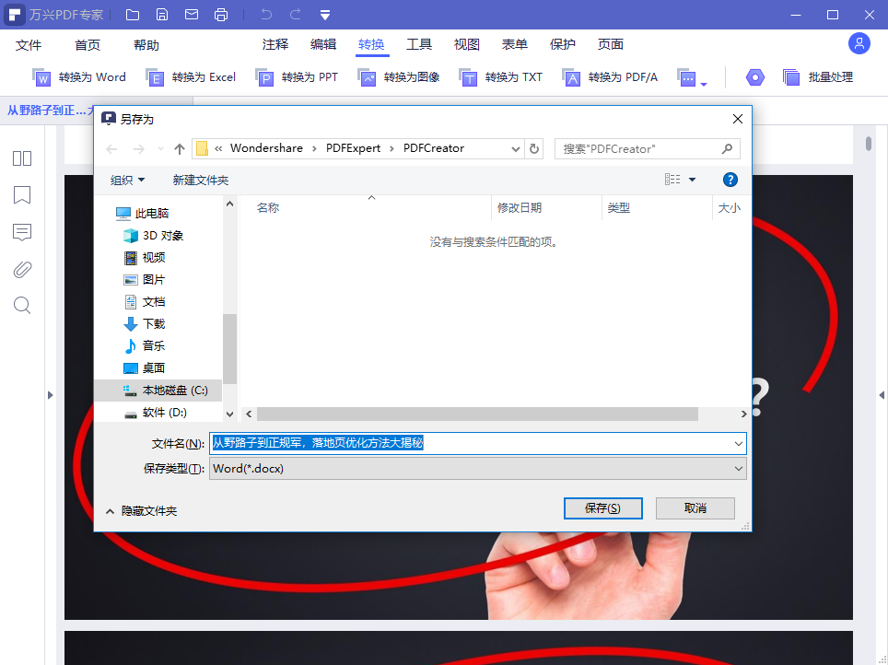Switch to the Tools tab
This screenshot has width=888, height=665.
(x=419, y=44)
